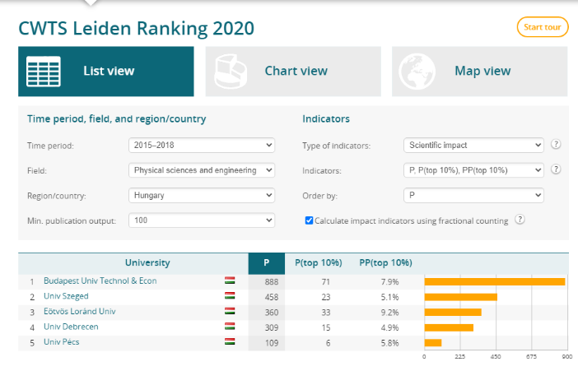
Task: Open Eötvös Loránd Univ link
Action: click(80, 311)
